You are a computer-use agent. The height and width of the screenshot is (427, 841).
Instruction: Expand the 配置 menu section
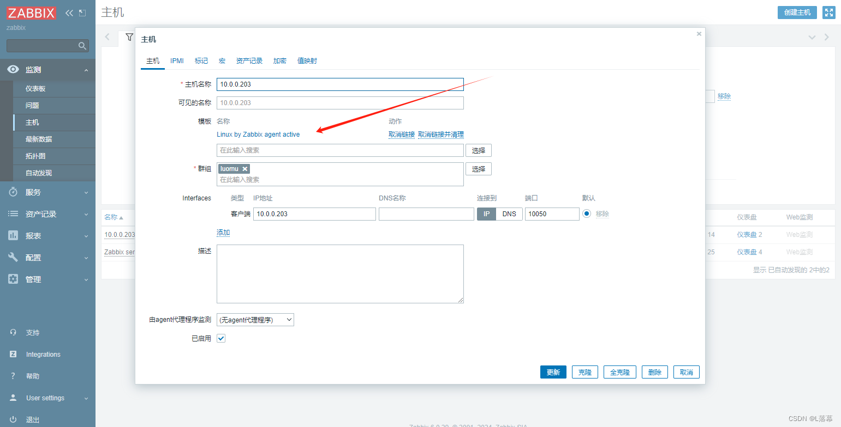point(86,258)
